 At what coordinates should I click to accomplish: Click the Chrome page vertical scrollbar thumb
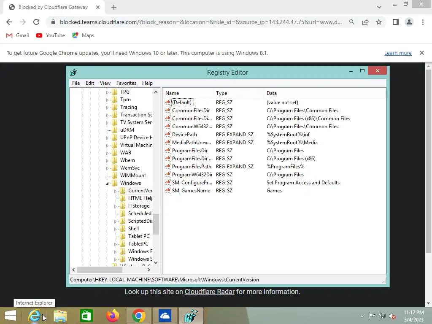point(428,161)
